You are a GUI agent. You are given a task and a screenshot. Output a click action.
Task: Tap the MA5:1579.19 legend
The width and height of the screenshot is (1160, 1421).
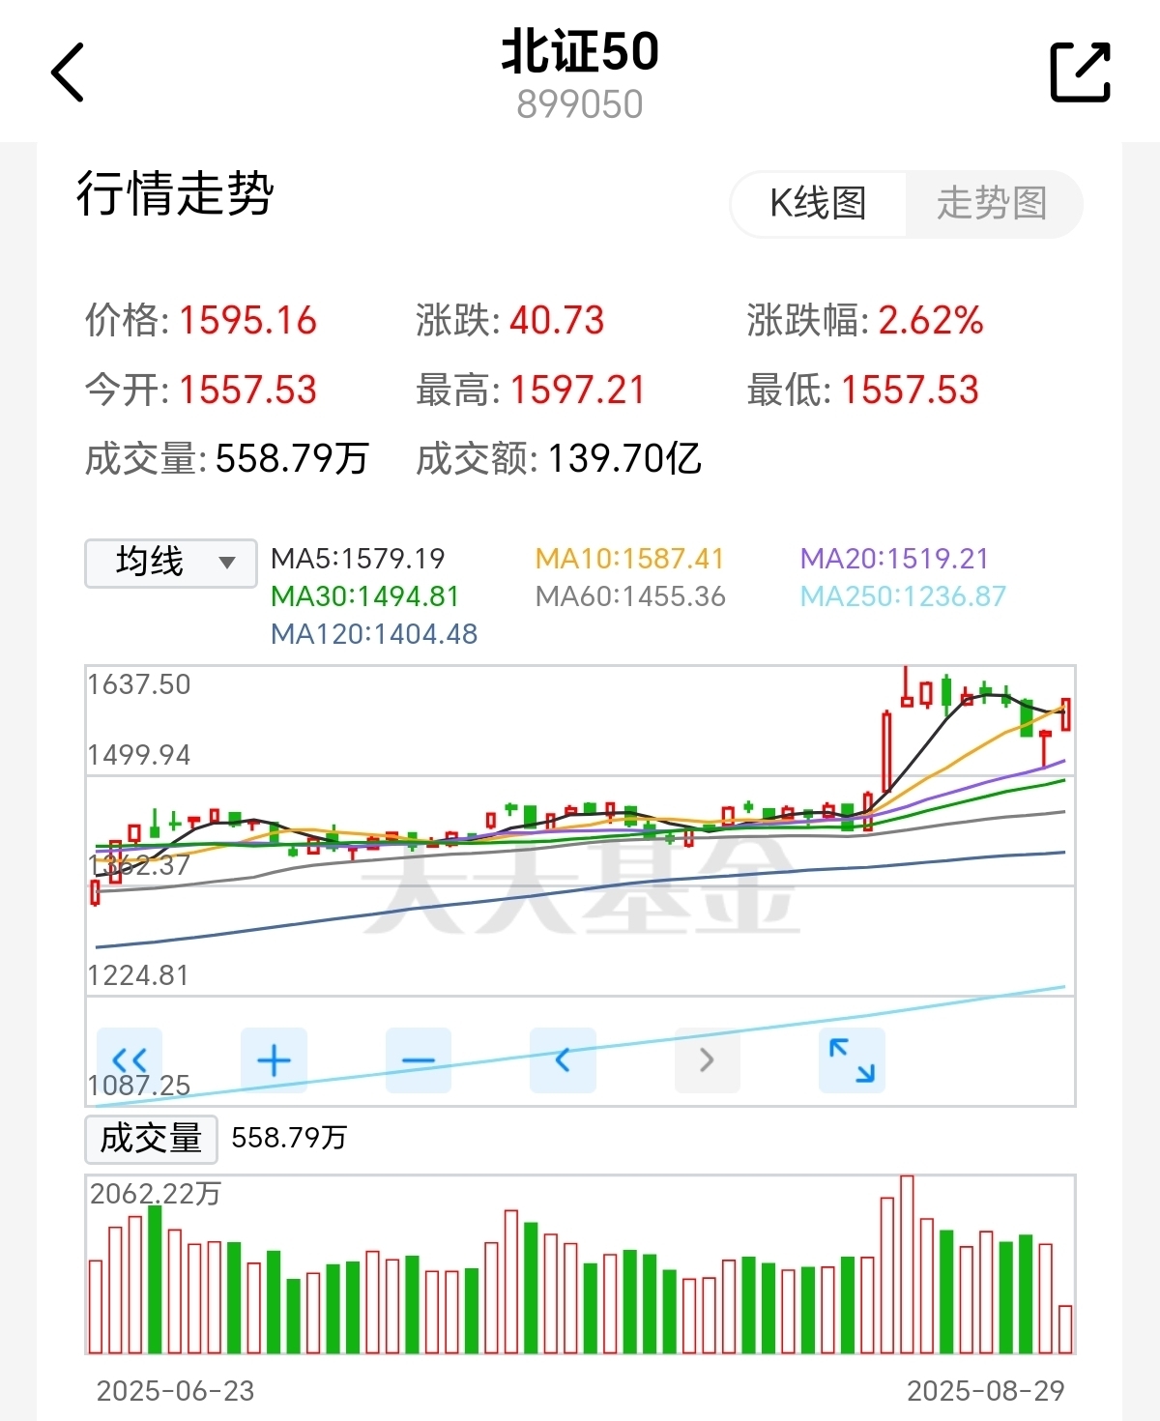tap(358, 559)
